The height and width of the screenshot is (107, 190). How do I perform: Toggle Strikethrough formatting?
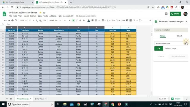80,21
